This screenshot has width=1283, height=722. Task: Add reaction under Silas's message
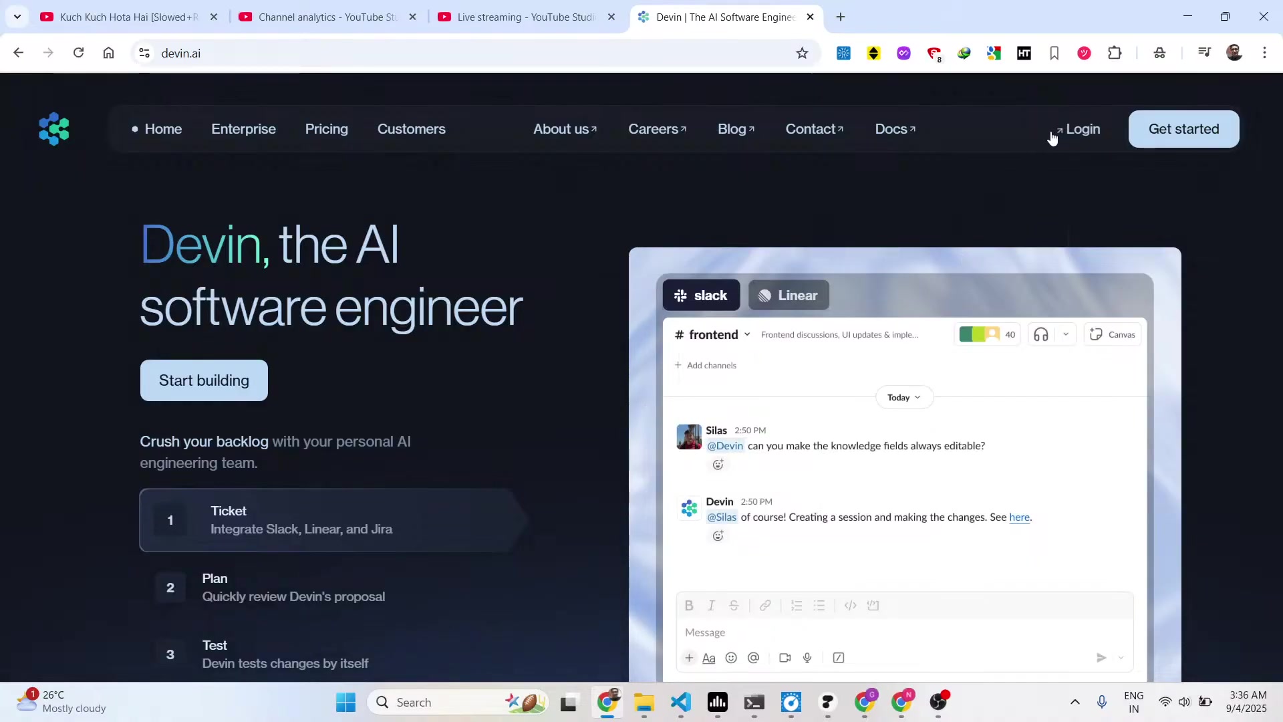pyautogui.click(x=718, y=465)
